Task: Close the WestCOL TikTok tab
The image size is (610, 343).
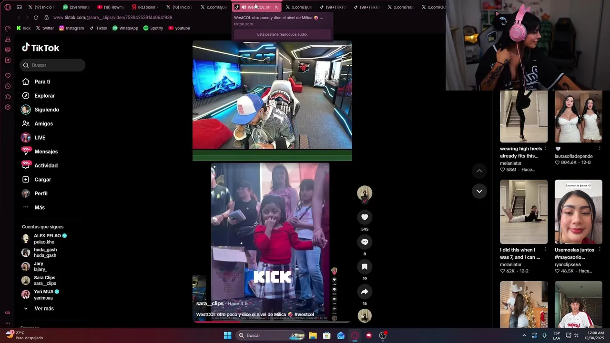Action: (x=276, y=7)
